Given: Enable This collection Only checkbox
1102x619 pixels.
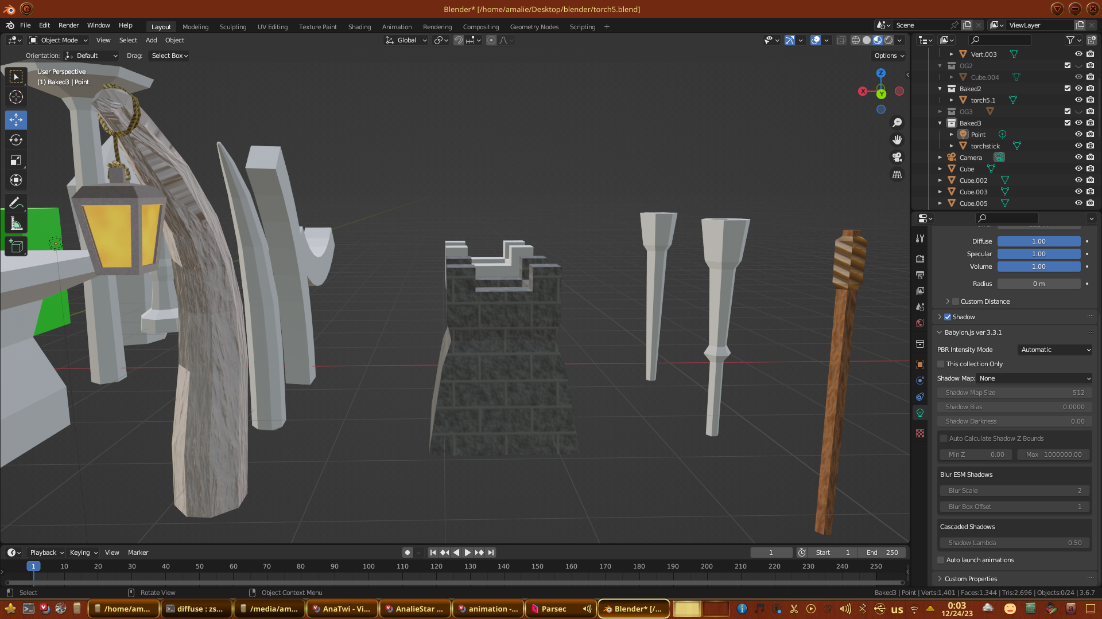Looking at the screenshot, I should 941,364.
